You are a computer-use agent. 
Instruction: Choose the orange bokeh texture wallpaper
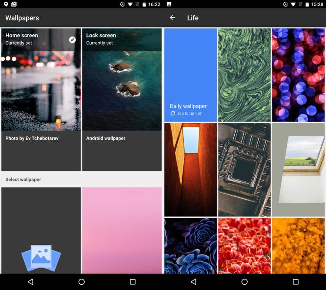(298, 246)
